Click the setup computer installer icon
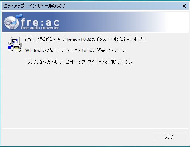The height and width of the screenshot is (147, 190). (14, 45)
